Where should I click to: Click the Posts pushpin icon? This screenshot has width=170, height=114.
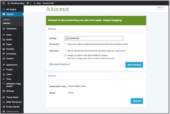[4, 35]
